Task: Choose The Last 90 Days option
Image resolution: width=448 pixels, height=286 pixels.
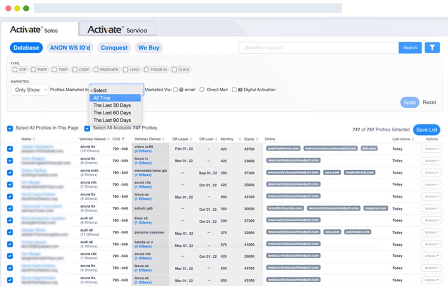Action: click(x=115, y=120)
